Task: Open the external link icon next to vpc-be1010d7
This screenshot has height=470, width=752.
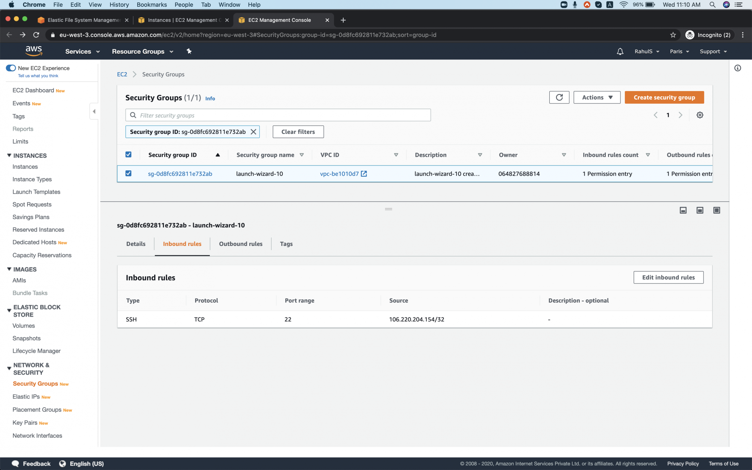Action: pos(364,174)
